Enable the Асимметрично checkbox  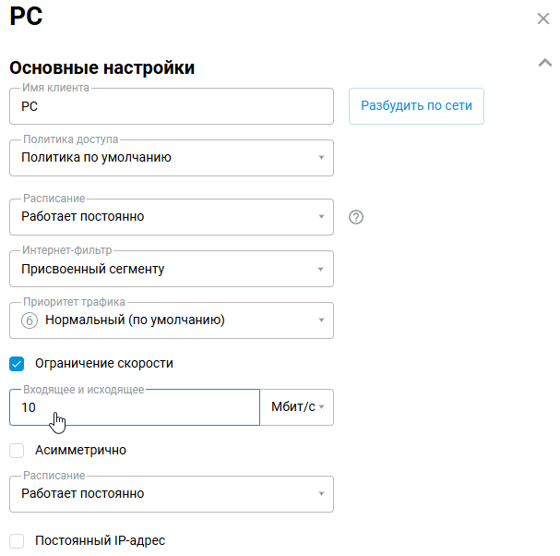tap(17, 451)
